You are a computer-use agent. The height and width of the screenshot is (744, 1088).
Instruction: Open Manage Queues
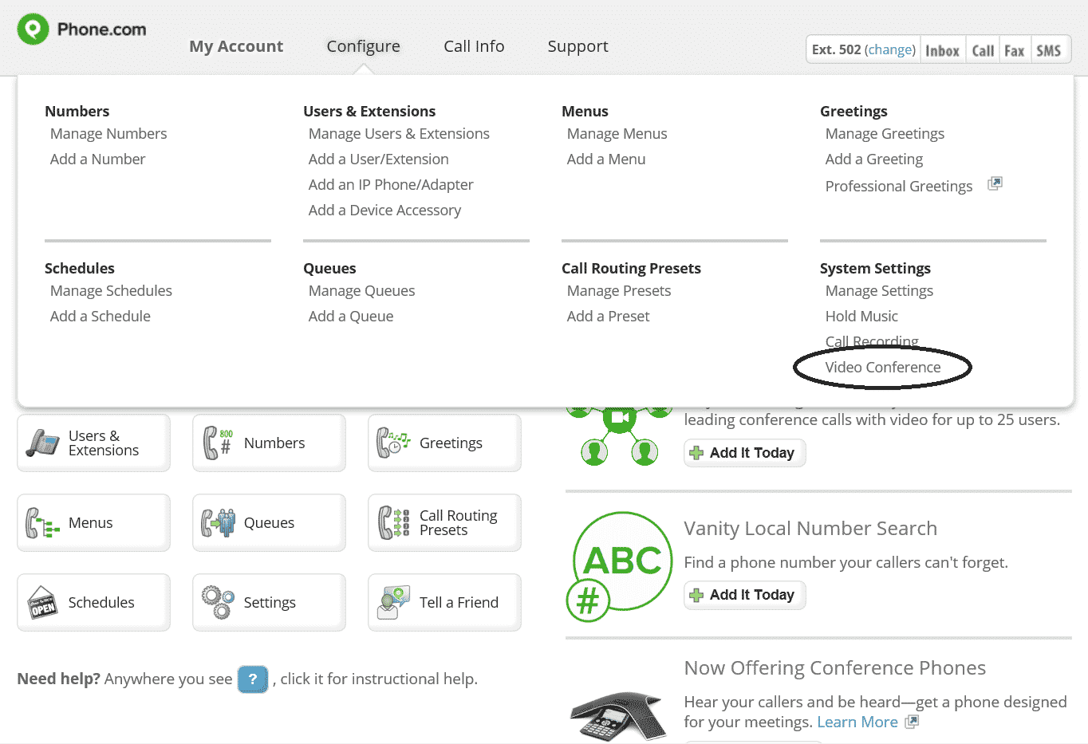(361, 291)
